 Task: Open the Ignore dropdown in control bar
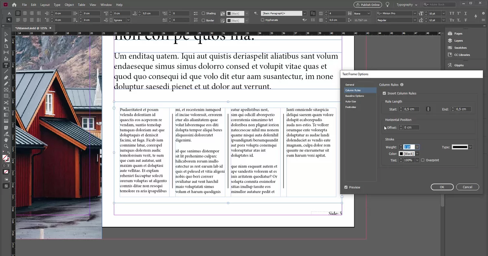[129, 20]
